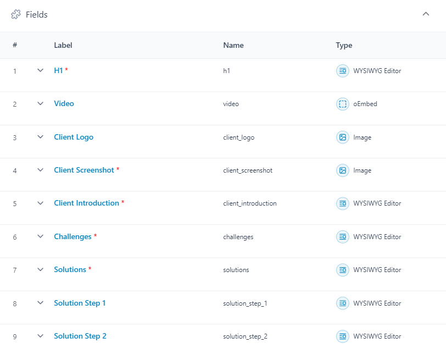This screenshot has width=446, height=354.
Task: Click the WYSIWYG icon for Client Introduction
Action: pyautogui.click(x=342, y=203)
